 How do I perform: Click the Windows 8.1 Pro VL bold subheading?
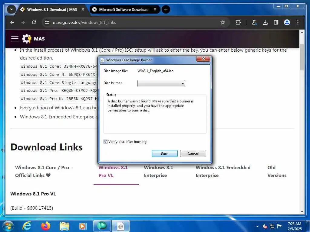coord(33,194)
